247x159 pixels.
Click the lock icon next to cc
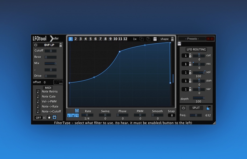[49, 117]
